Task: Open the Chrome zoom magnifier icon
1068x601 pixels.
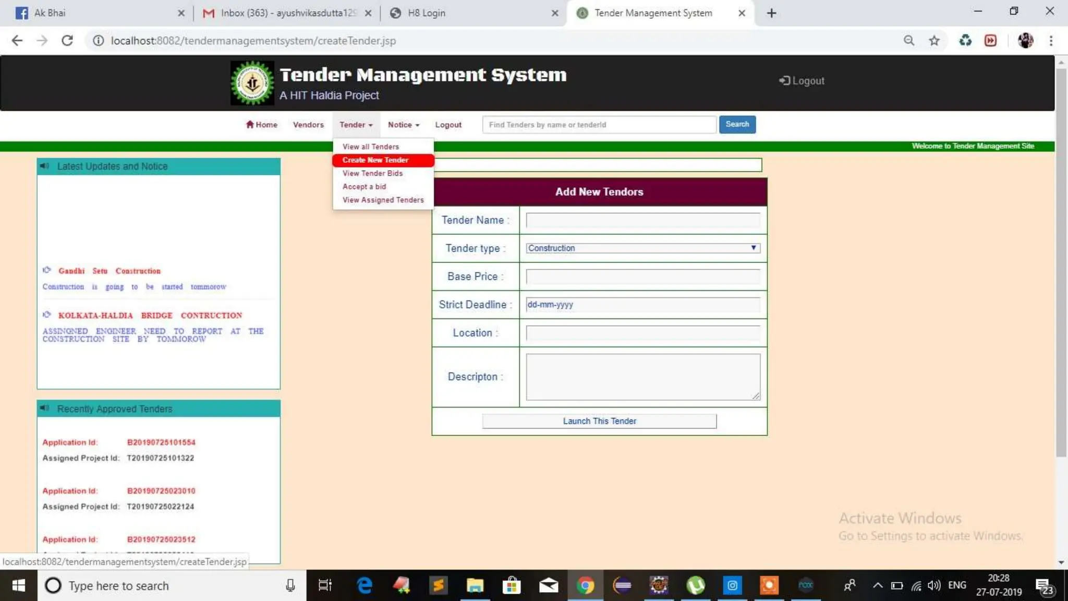Action: coord(908,41)
